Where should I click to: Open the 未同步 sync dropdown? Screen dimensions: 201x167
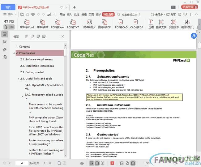pyautogui.click(x=158, y=14)
